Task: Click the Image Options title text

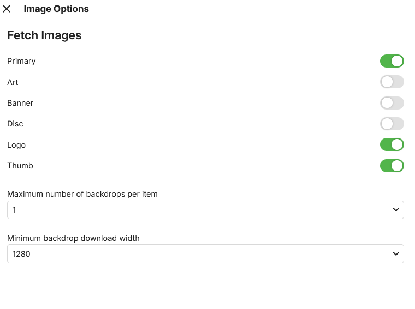Action: tap(56, 9)
